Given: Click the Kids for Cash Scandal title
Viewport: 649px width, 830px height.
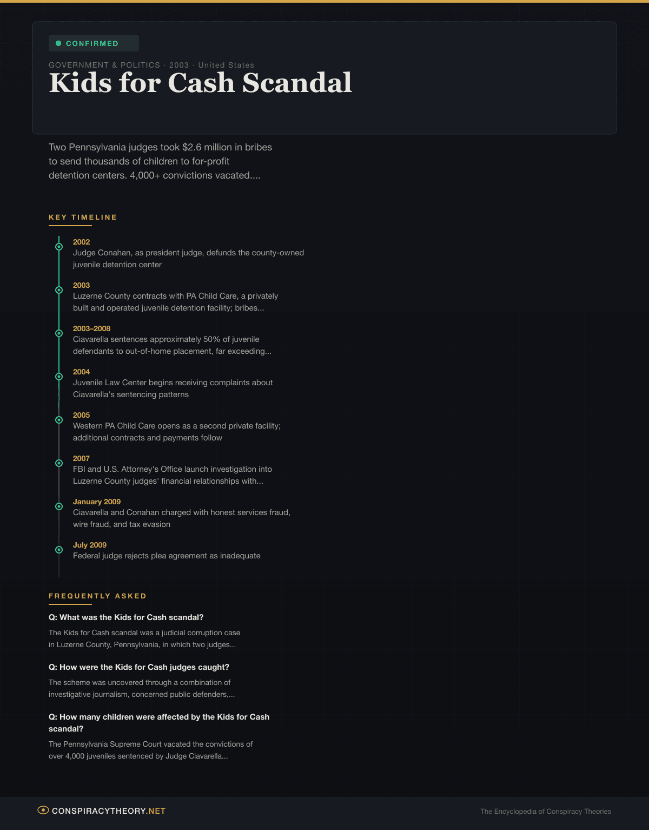Looking at the screenshot, I should (200, 83).
